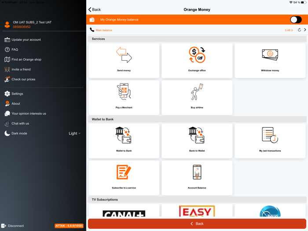View My last transactions
The width and height of the screenshot is (308, 231).
pyautogui.click(x=270, y=141)
